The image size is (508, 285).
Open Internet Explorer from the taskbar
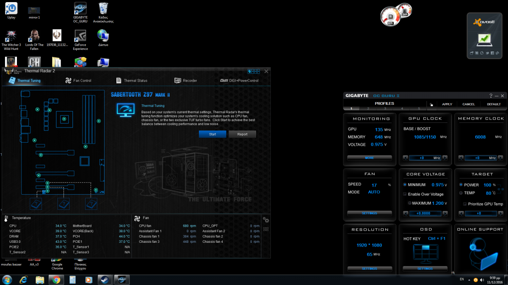24,280
